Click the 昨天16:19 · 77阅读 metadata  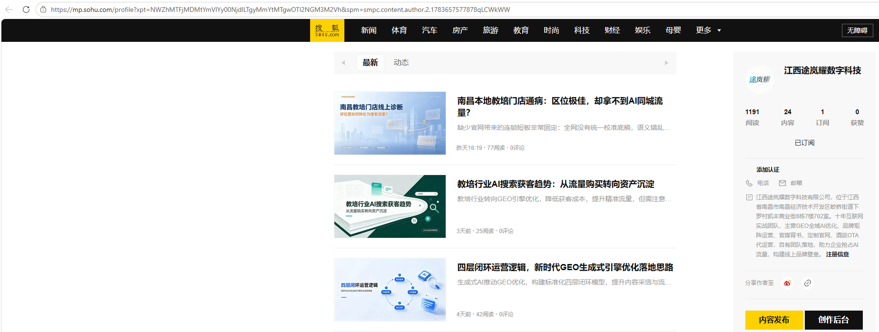point(490,148)
